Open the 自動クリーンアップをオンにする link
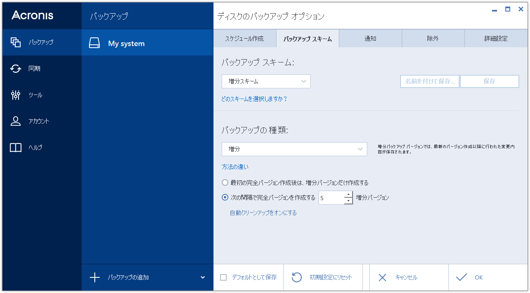 click(263, 212)
